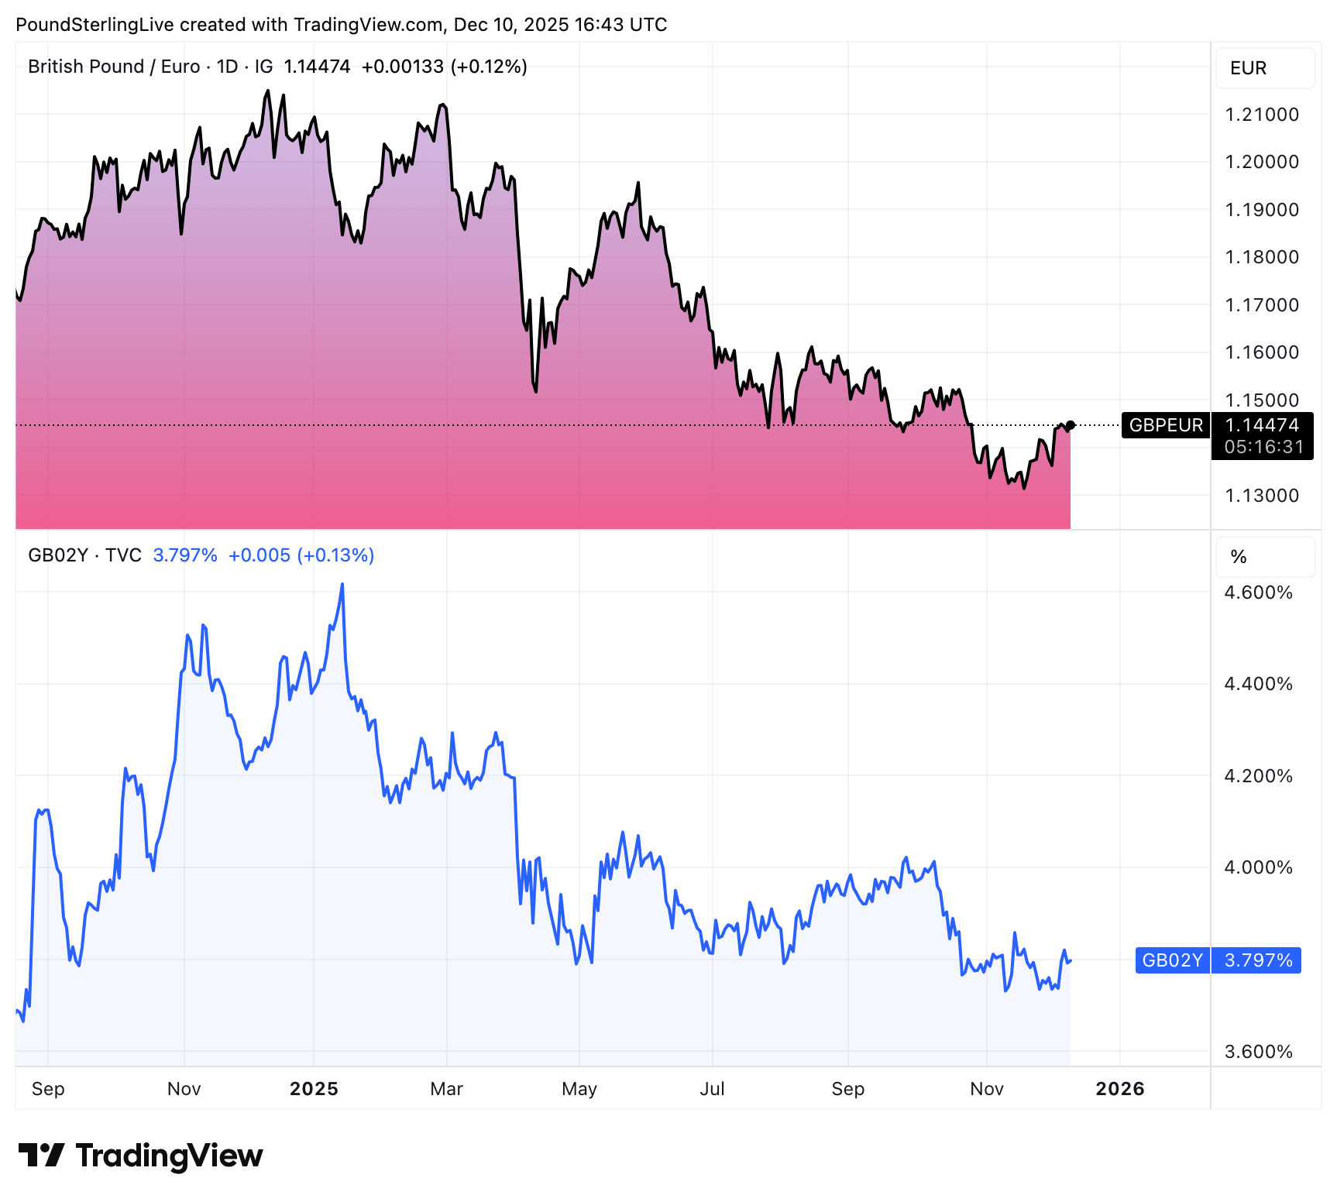Click the 4.600% yield scale label
The height and width of the screenshot is (1202, 1337).
pos(1258,592)
